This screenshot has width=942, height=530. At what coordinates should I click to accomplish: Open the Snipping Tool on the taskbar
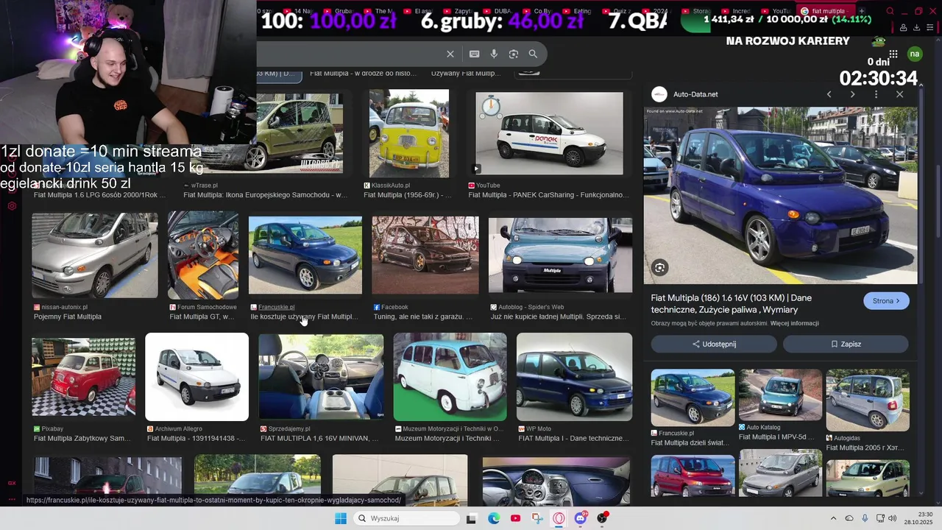tap(537, 518)
